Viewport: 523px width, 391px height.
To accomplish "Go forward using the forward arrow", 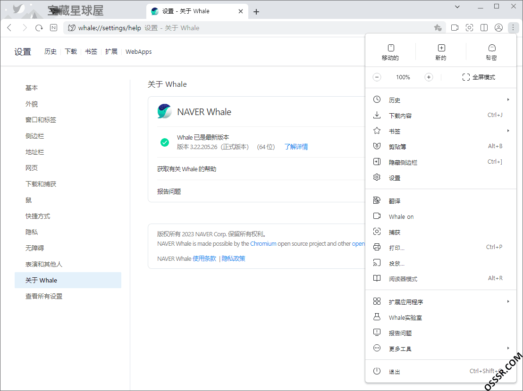I will click(x=25, y=28).
